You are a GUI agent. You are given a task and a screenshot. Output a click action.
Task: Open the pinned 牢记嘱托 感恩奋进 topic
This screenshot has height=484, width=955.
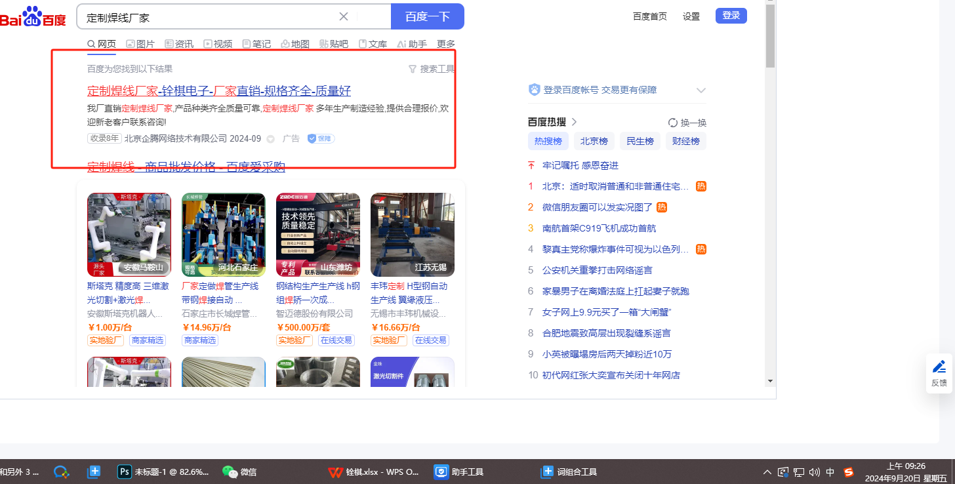pos(580,165)
